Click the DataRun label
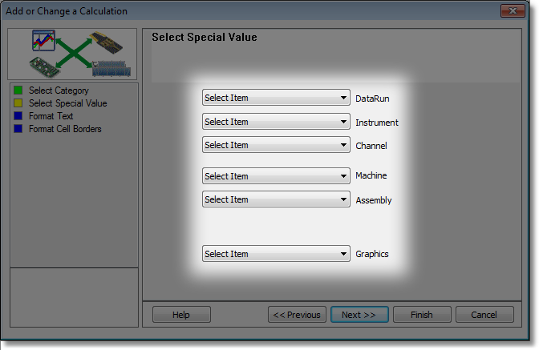Screen dimensions: 539x350 click(x=372, y=99)
